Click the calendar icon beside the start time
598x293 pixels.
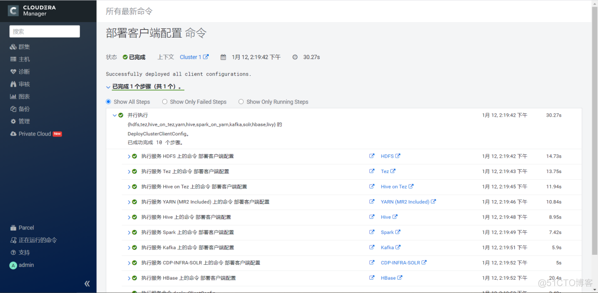click(x=224, y=57)
